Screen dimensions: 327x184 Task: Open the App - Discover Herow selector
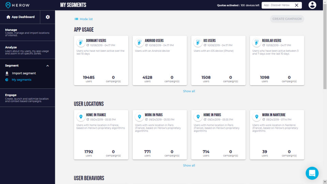282,5
